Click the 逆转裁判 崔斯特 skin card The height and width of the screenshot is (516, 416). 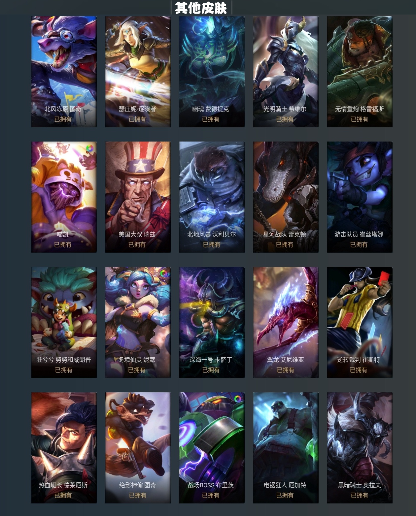click(360, 322)
